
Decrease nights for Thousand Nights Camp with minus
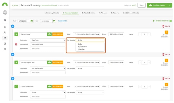(x=140, y=62)
